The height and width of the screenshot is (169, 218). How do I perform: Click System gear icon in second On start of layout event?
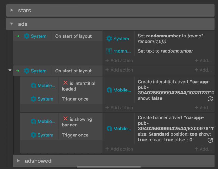tap(26, 71)
